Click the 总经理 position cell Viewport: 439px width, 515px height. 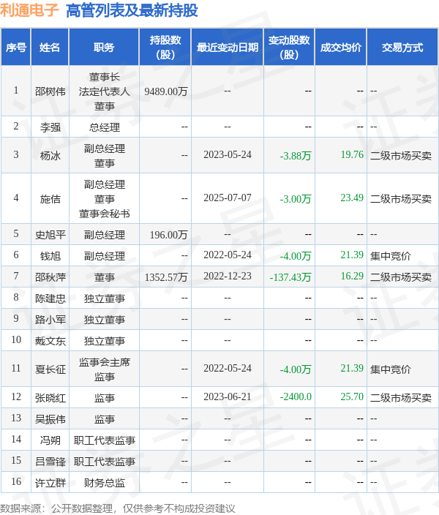click(105, 127)
